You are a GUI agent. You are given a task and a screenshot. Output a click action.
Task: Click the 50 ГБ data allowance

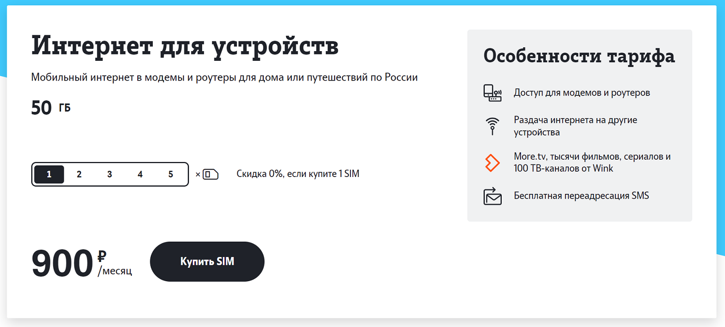[x=51, y=108]
